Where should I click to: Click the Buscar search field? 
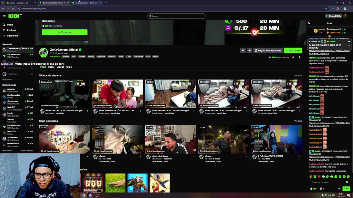(176, 16)
